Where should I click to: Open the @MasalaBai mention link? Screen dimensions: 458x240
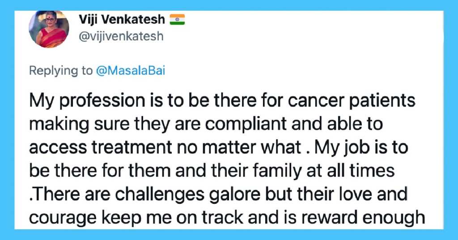click(130, 71)
